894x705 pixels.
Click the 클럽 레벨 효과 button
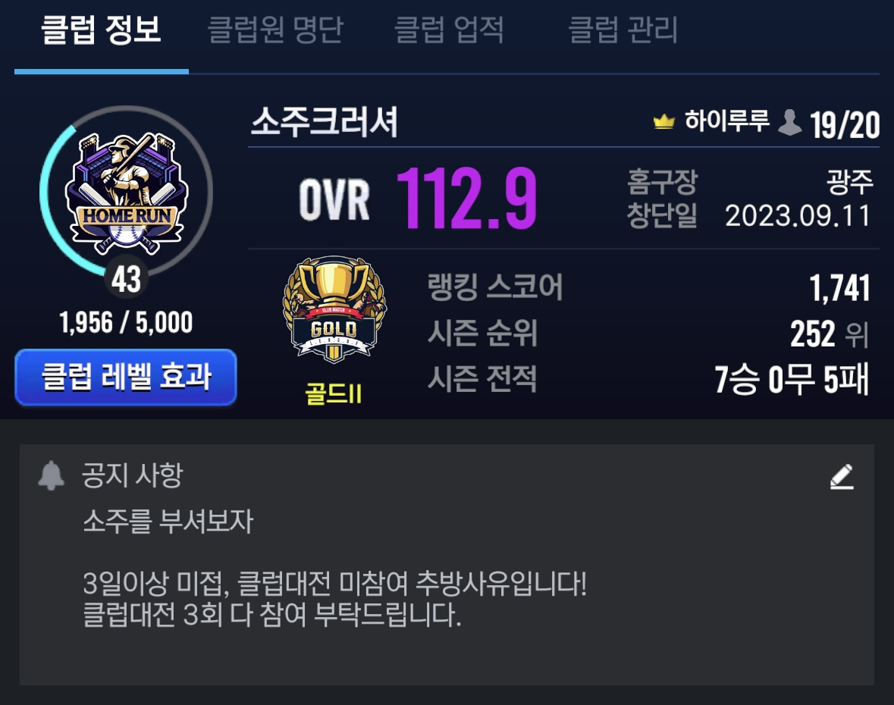(126, 378)
